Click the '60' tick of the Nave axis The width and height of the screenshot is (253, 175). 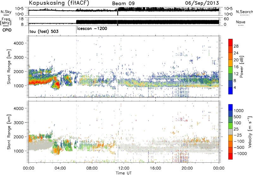tap(226, 19)
